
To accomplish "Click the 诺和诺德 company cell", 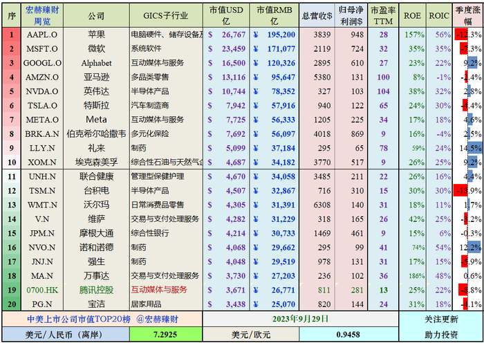I will (96, 248).
